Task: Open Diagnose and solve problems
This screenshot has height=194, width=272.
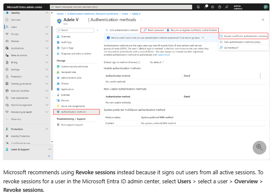Action: click(x=76, y=54)
